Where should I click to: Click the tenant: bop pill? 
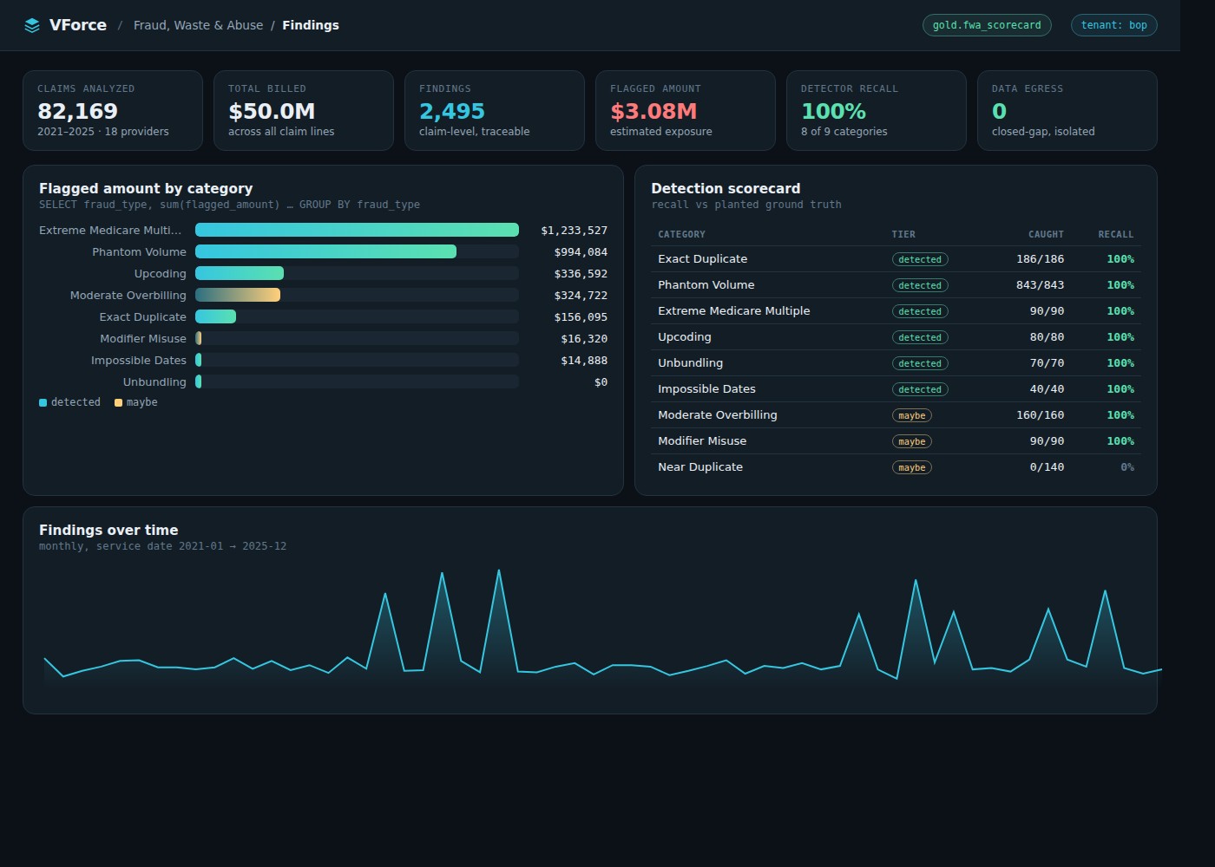pyautogui.click(x=1114, y=25)
